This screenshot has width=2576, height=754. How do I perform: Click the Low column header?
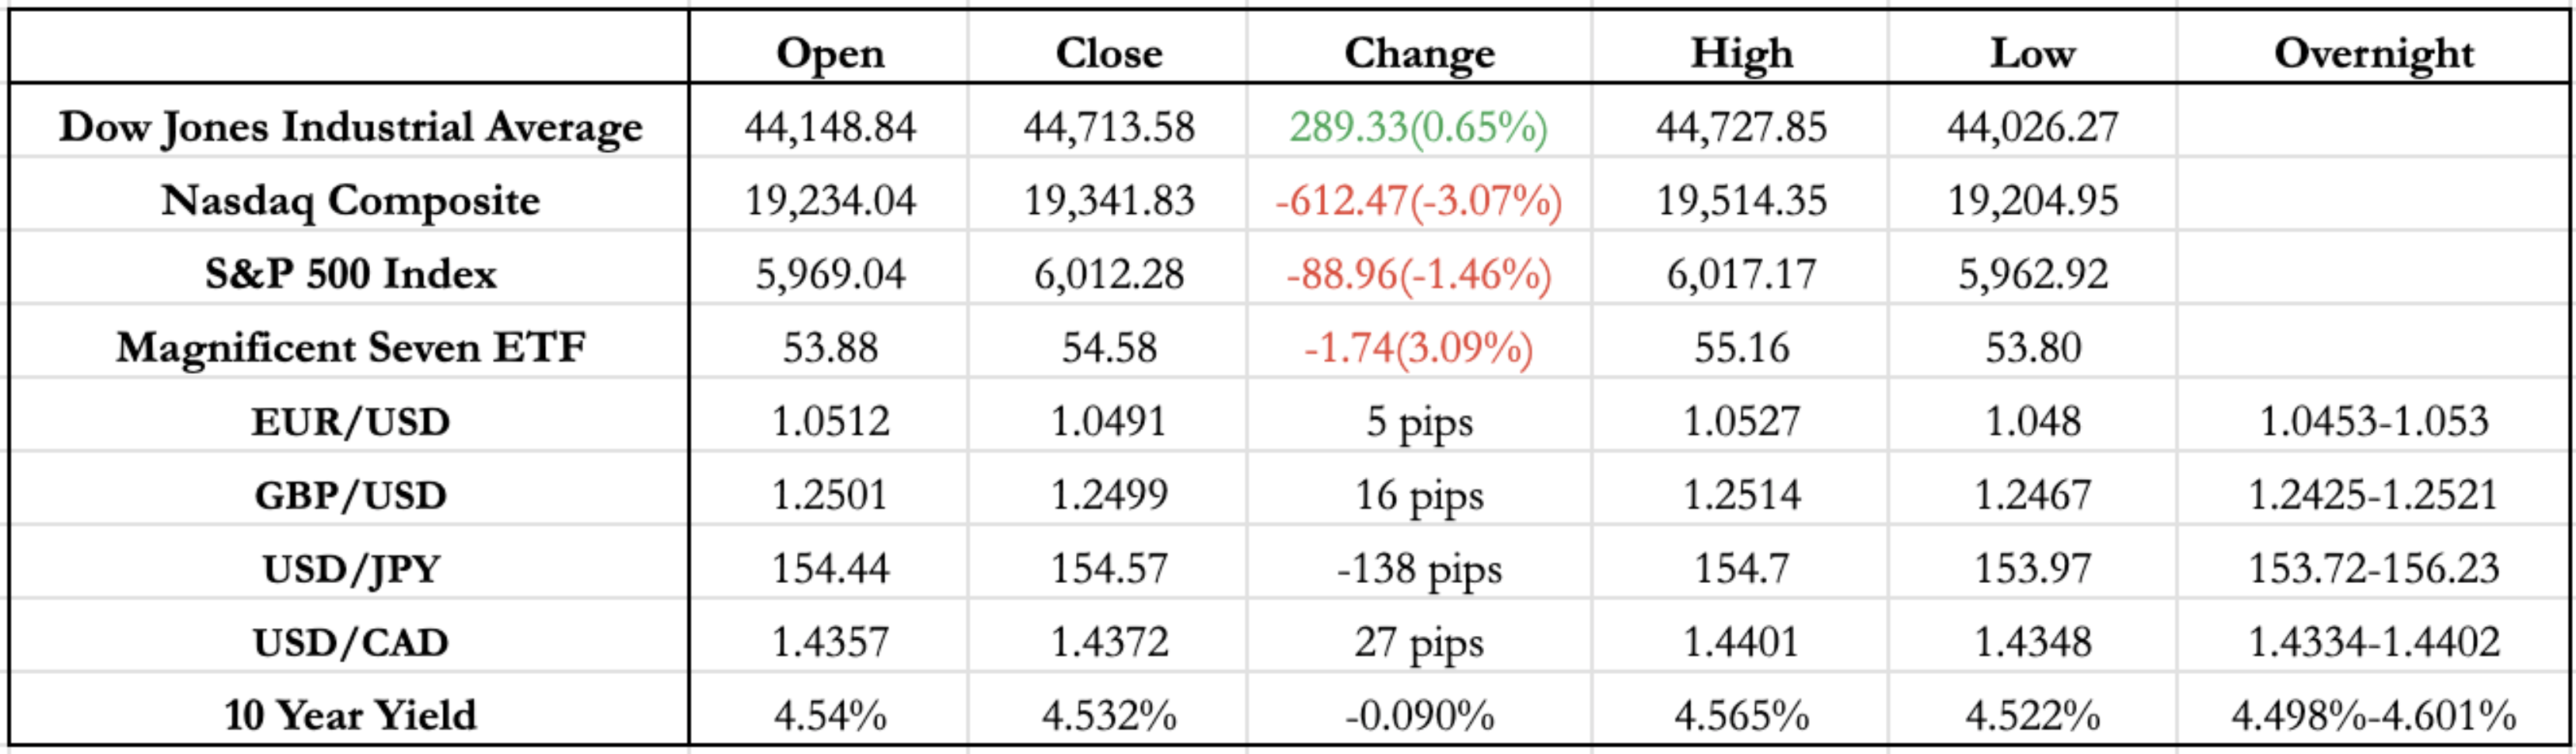tap(2032, 53)
